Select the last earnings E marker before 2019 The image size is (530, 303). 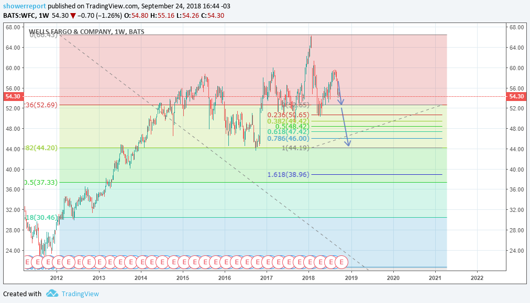pos(342,262)
